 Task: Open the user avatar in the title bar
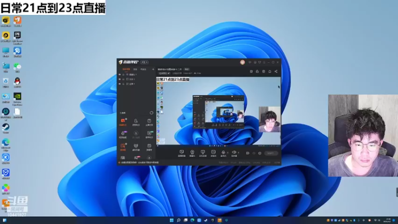242,62
